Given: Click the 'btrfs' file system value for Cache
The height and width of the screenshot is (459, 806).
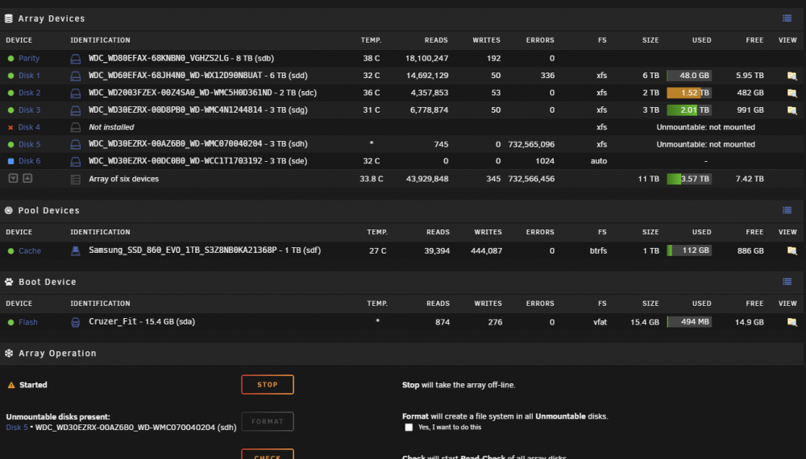Looking at the screenshot, I should (598, 250).
